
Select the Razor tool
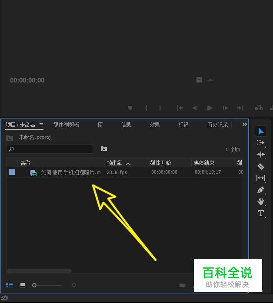coord(261,166)
